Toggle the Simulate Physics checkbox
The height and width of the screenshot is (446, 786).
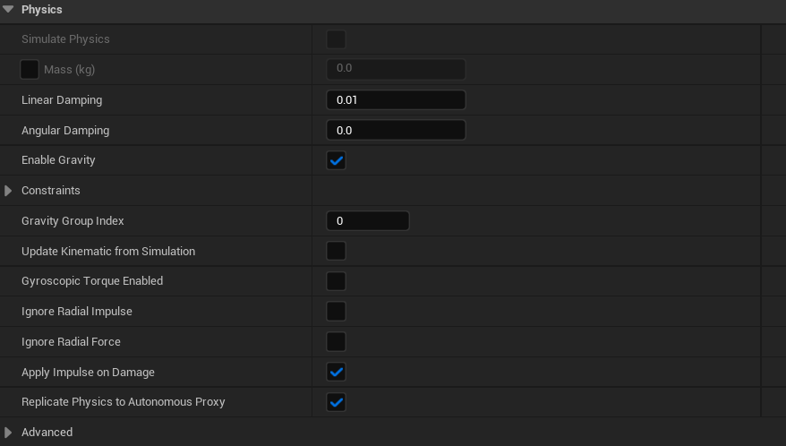[337, 39]
